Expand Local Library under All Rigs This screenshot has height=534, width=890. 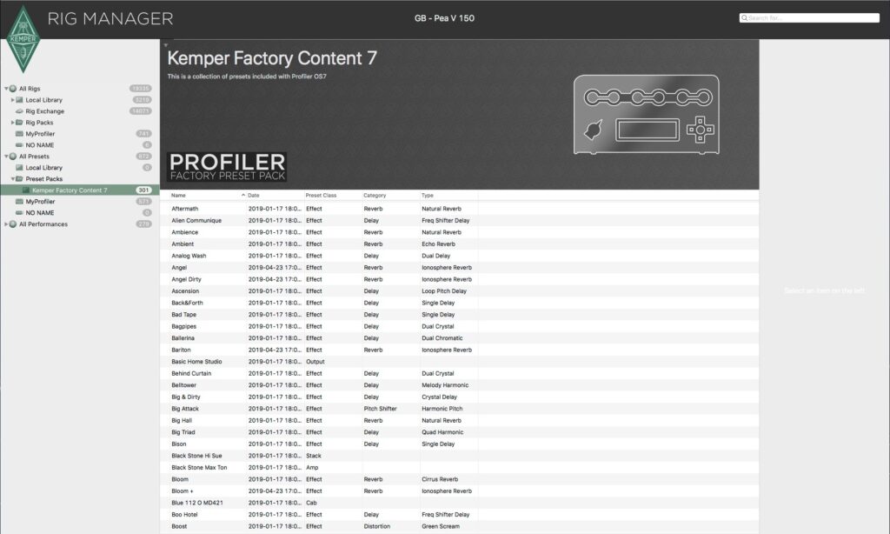[x=12, y=100]
